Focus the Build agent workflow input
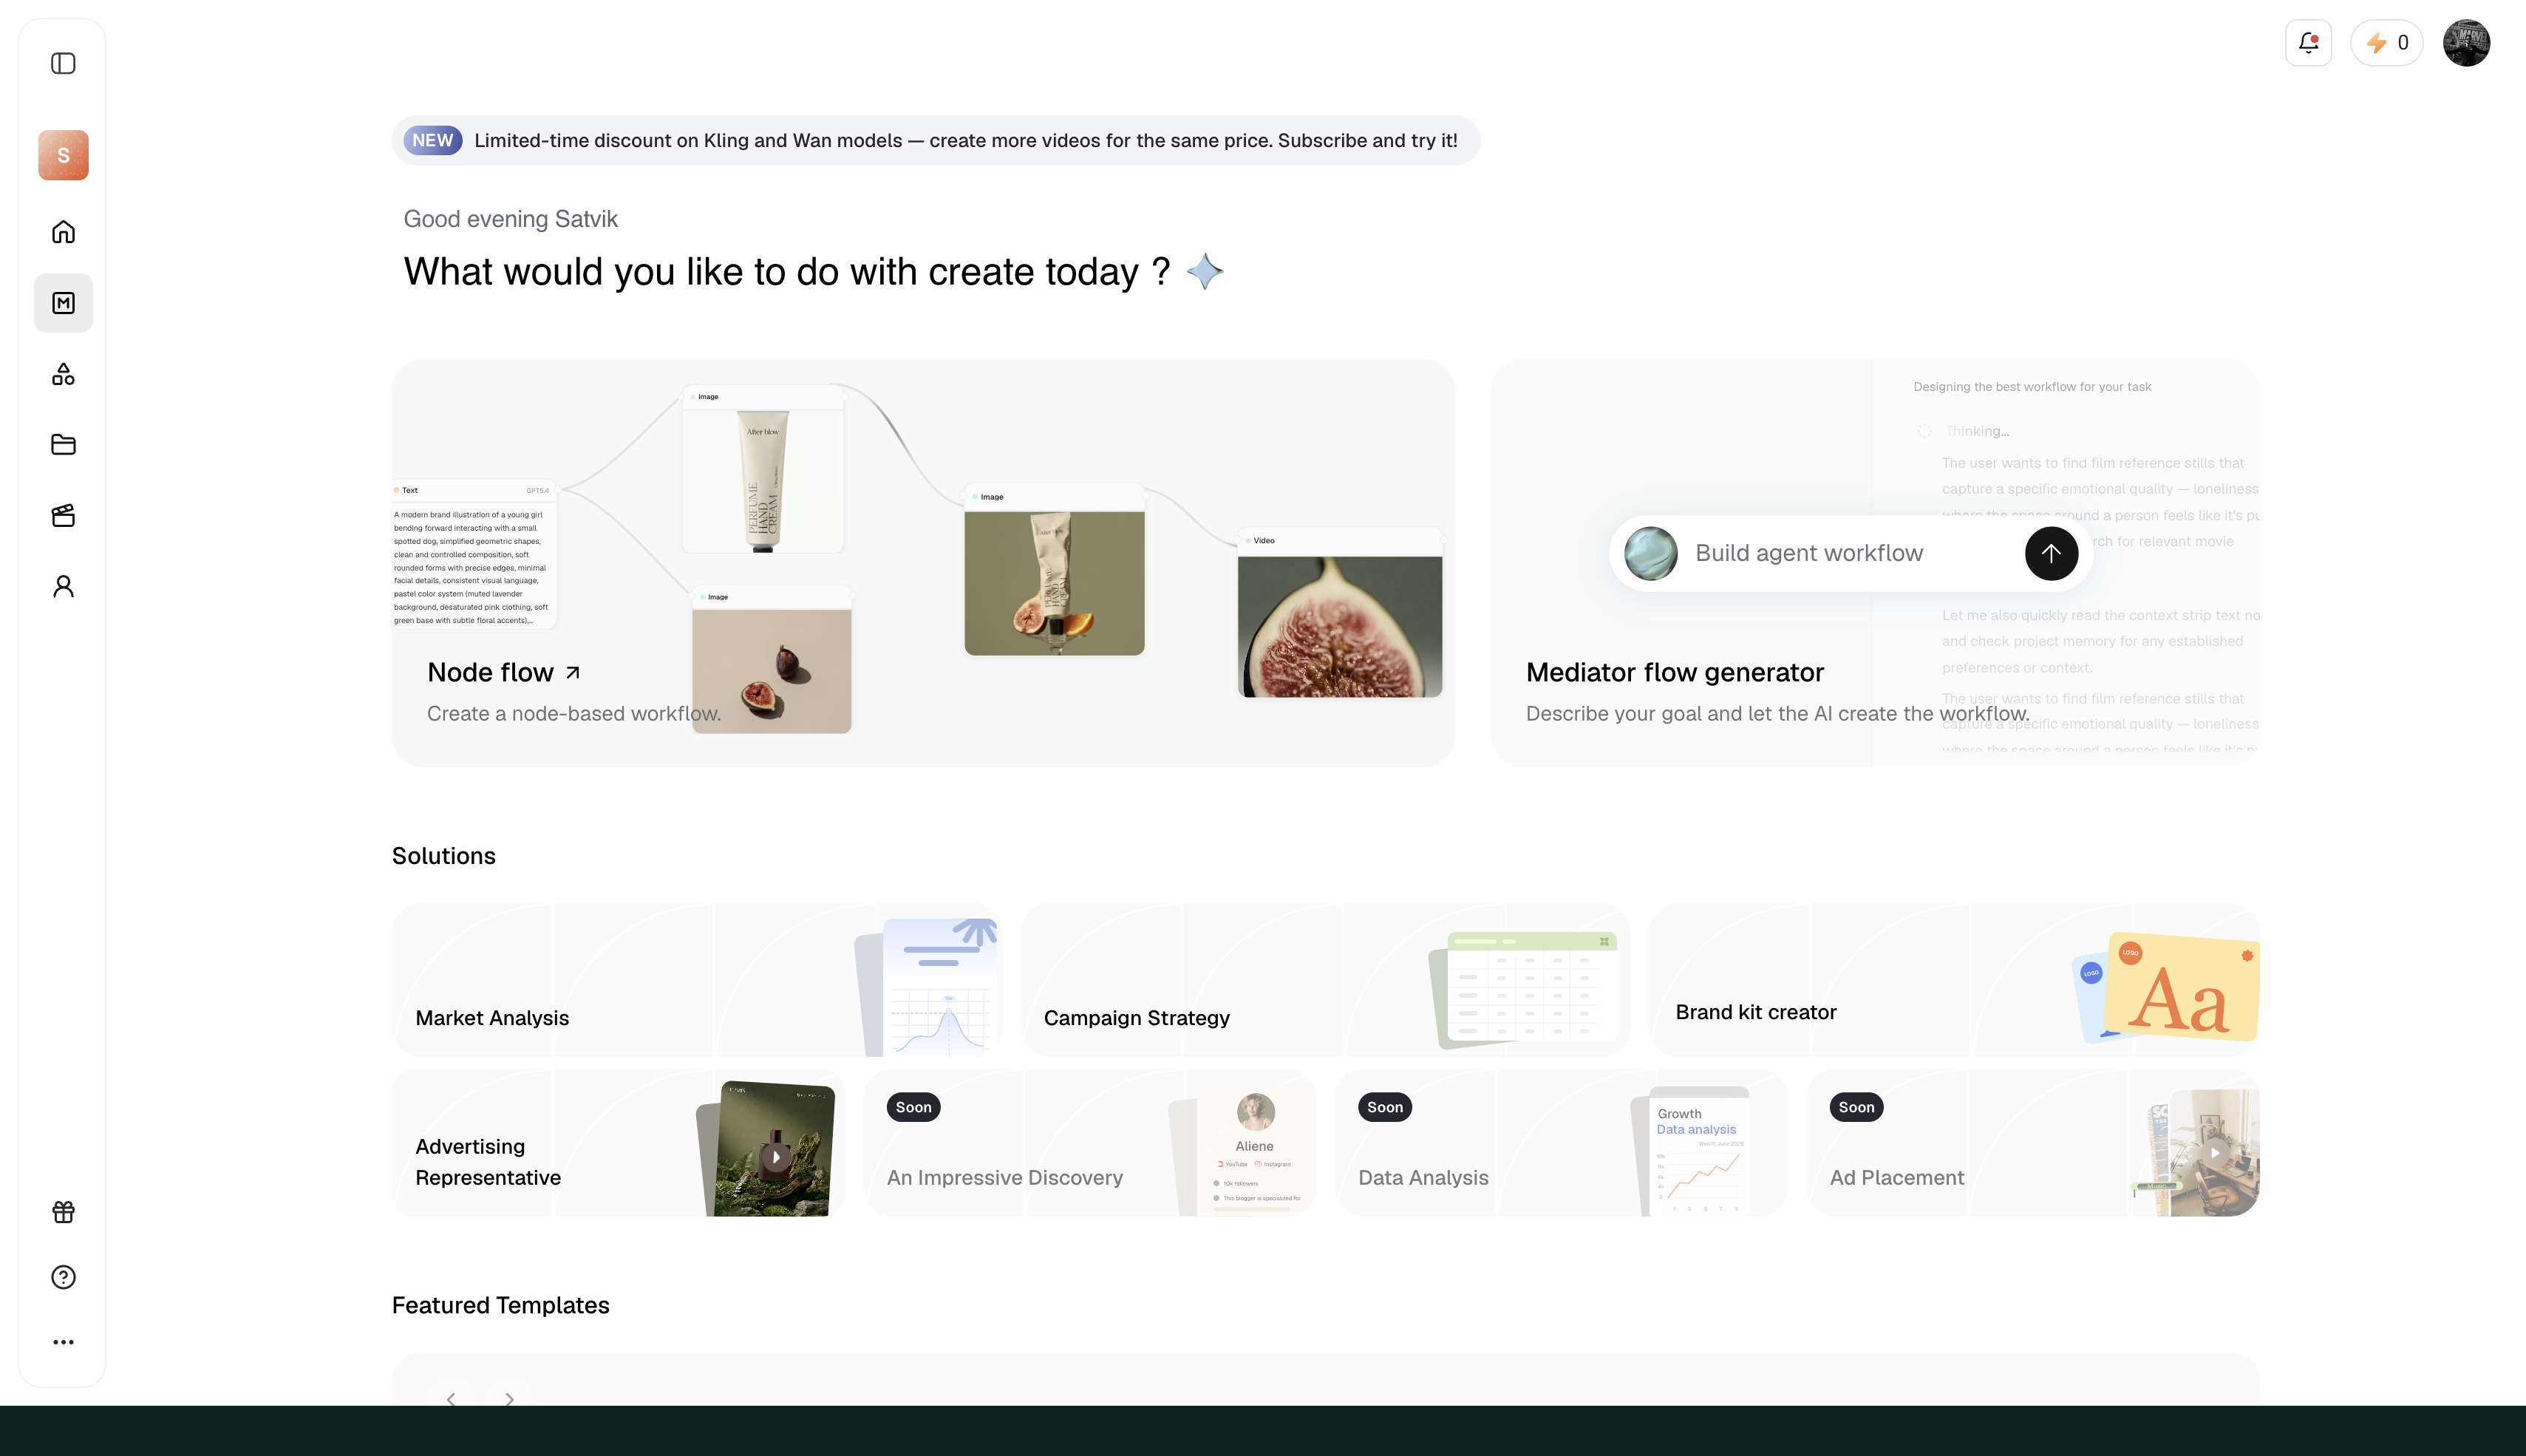 tap(1851, 553)
